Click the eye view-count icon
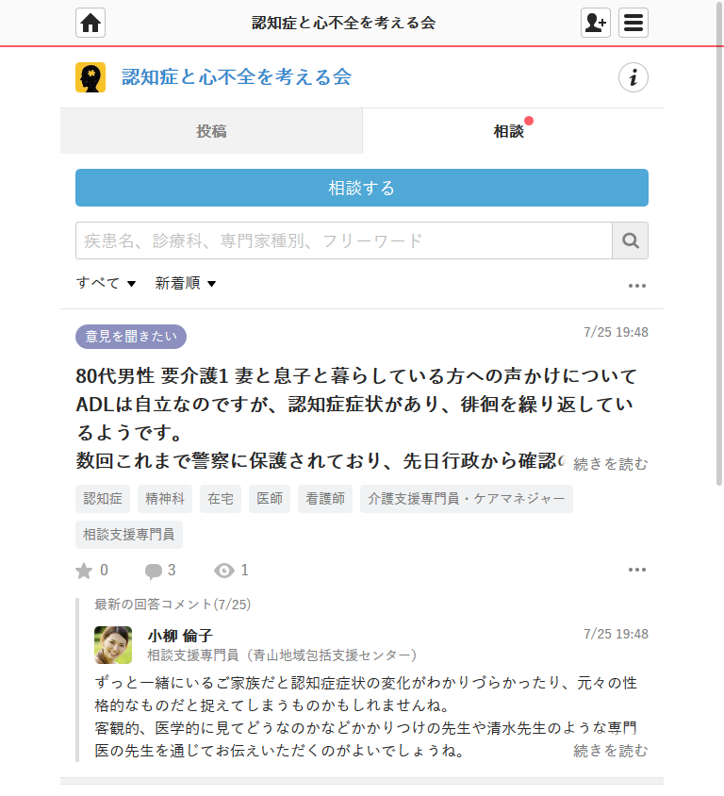The height and width of the screenshot is (796, 724). tap(224, 571)
